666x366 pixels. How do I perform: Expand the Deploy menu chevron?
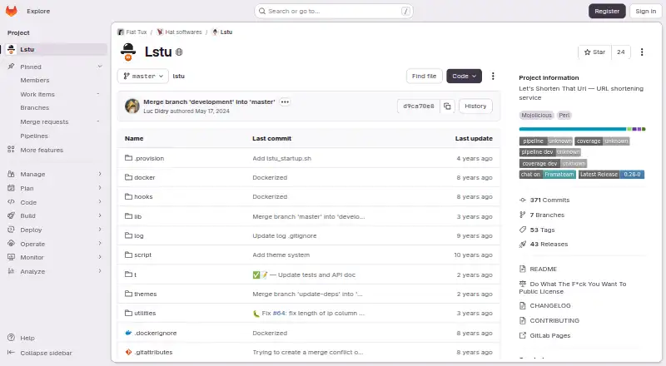100,230
